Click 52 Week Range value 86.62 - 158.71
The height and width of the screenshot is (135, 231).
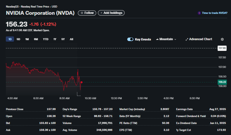tap(103, 116)
